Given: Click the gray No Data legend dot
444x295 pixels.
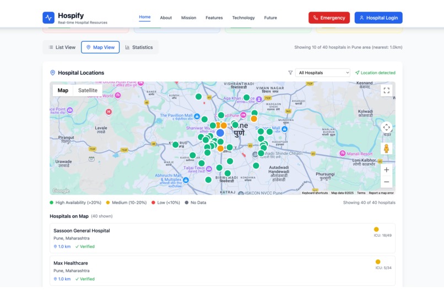Looking at the screenshot, I should click(187, 202).
